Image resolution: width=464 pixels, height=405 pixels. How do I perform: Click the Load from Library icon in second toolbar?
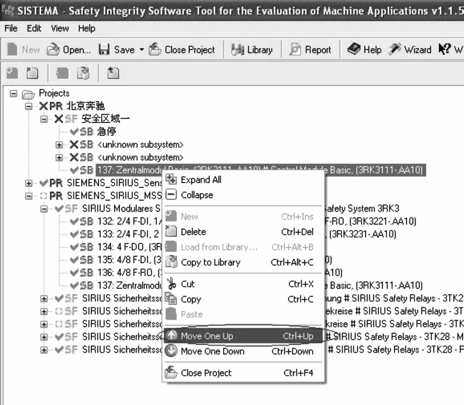coord(62,73)
